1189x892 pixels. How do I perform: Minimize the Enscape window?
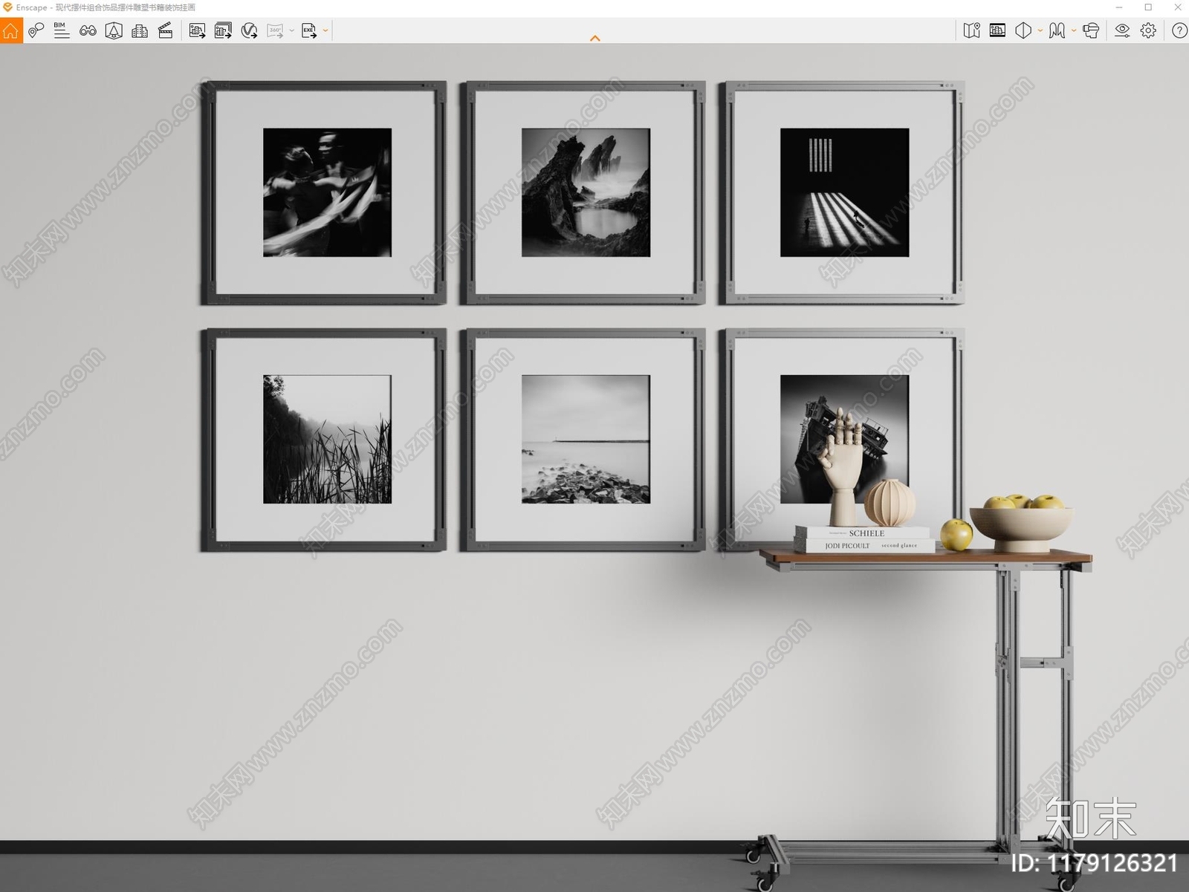(1119, 7)
